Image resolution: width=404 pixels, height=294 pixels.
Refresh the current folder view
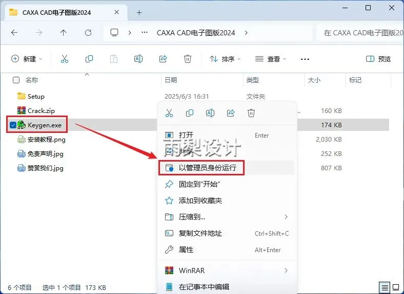click(88, 33)
